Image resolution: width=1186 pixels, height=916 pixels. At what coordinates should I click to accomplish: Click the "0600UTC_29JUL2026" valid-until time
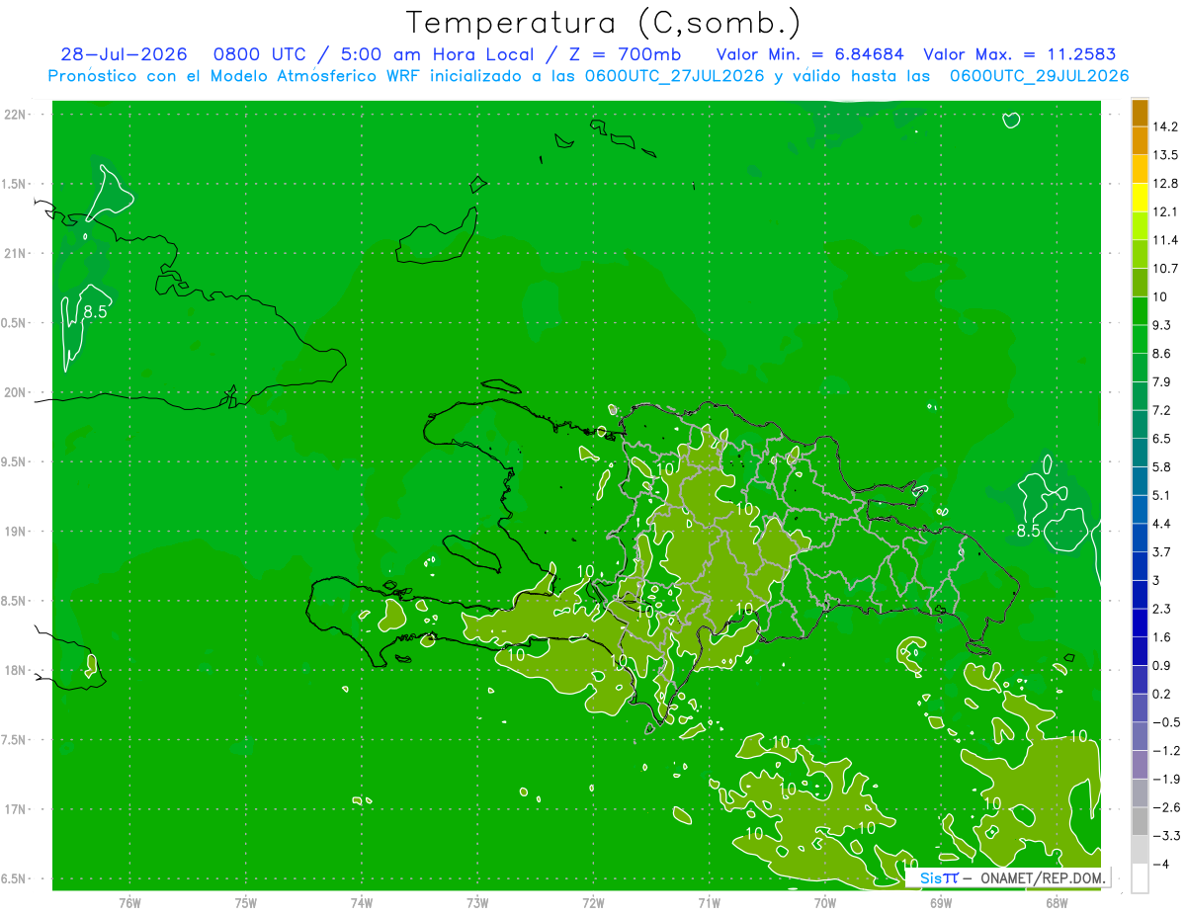point(1039,76)
